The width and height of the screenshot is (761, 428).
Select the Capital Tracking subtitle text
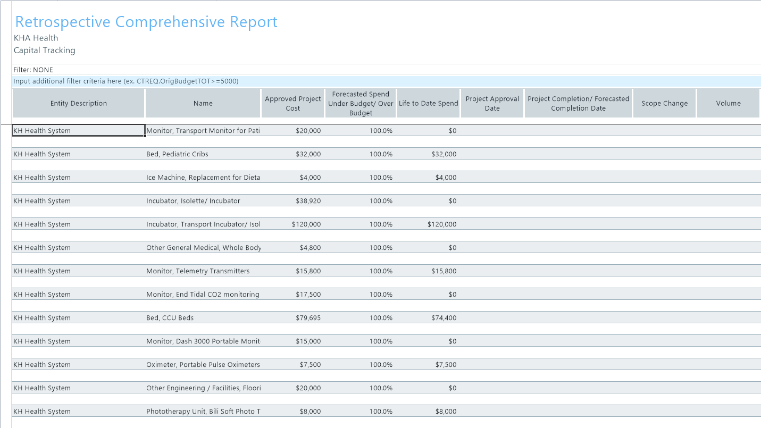click(44, 50)
